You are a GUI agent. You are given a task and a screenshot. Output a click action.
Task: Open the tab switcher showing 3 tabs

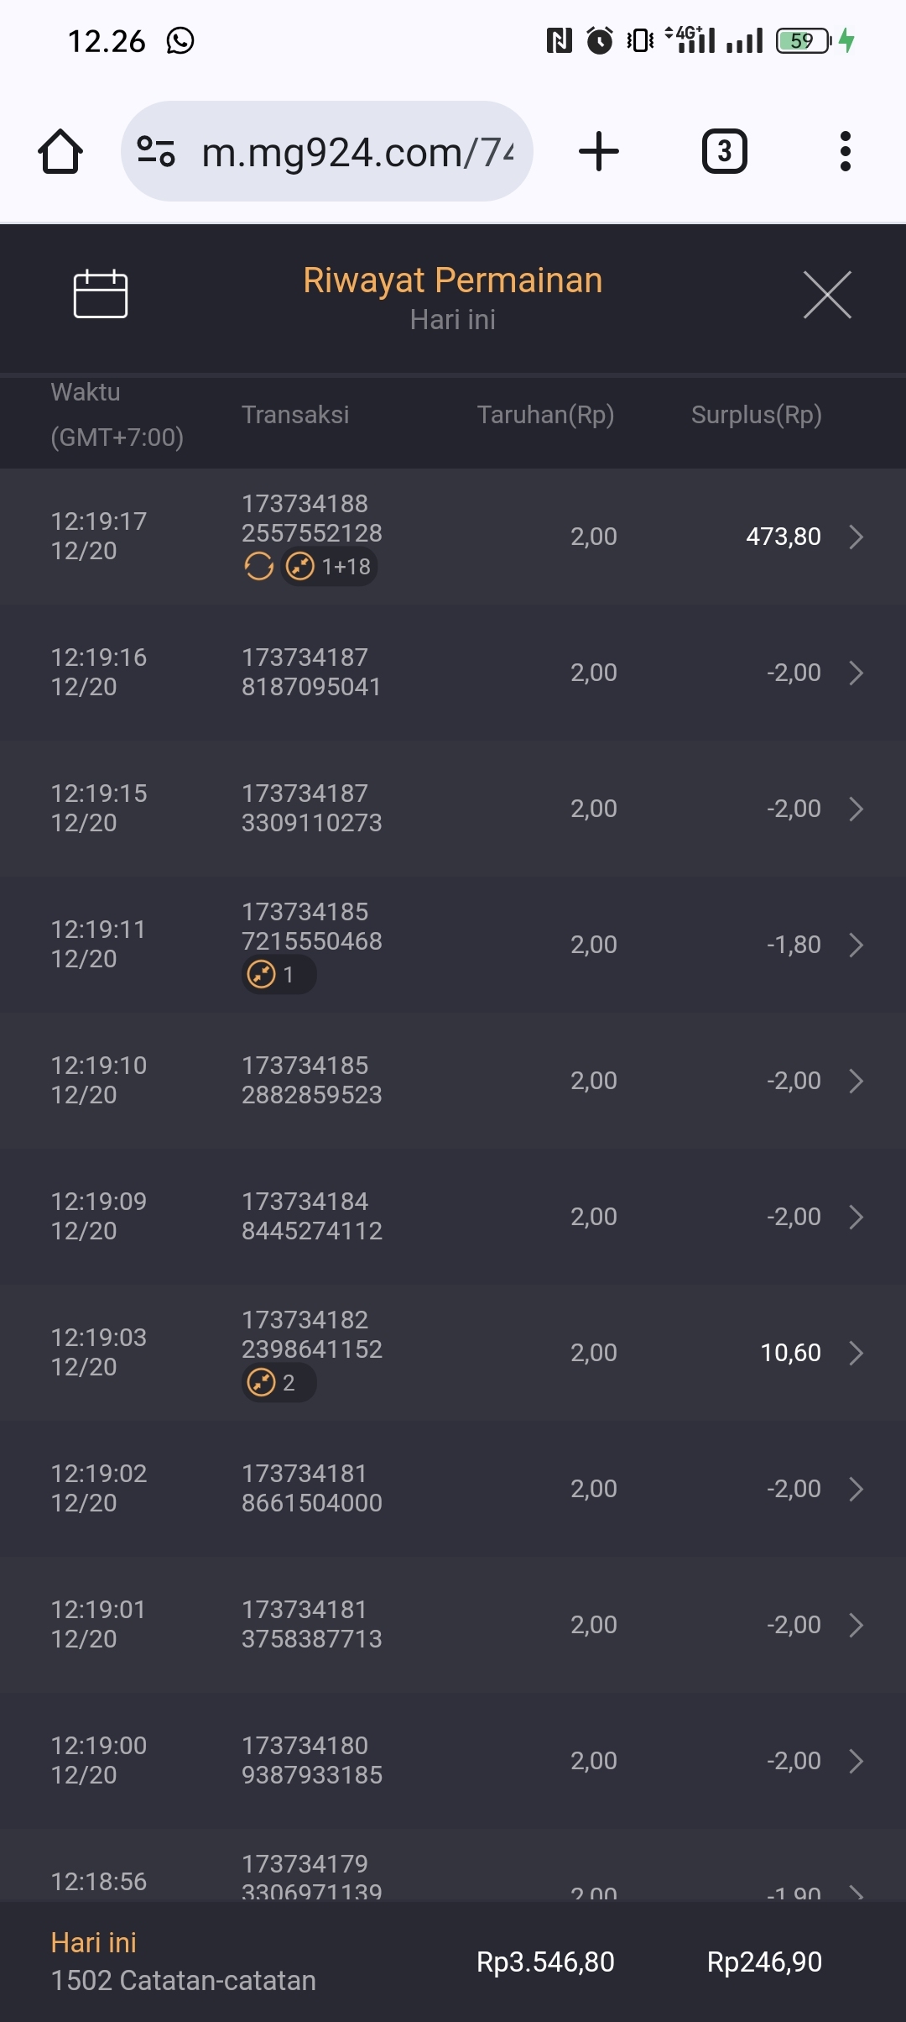pos(724,152)
